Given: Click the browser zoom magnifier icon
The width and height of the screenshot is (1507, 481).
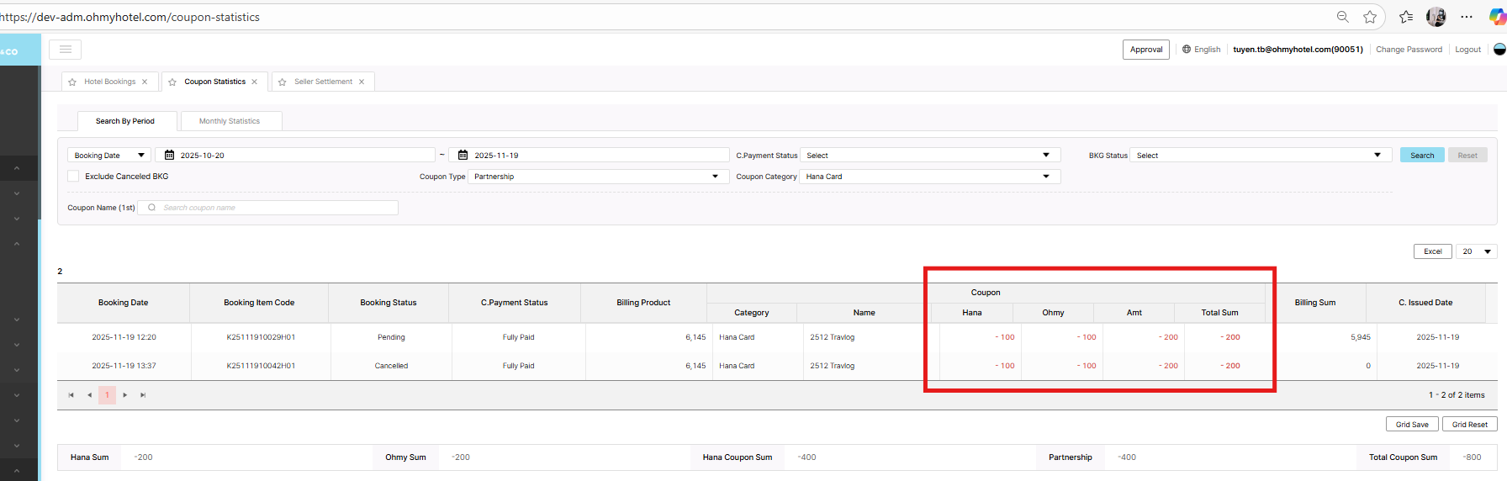Looking at the screenshot, I should tap(1343, 17).
